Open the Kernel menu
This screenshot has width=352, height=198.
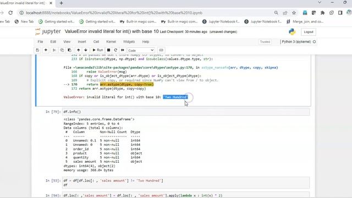coord(111,42)
